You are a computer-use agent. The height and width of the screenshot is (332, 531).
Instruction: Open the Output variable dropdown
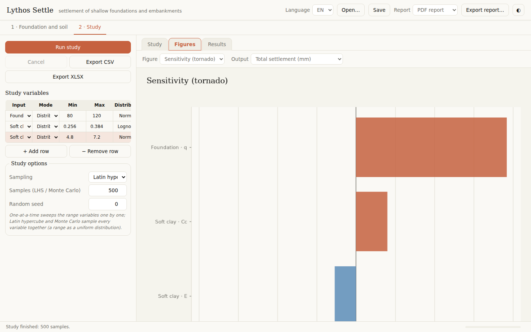point(297,59)
